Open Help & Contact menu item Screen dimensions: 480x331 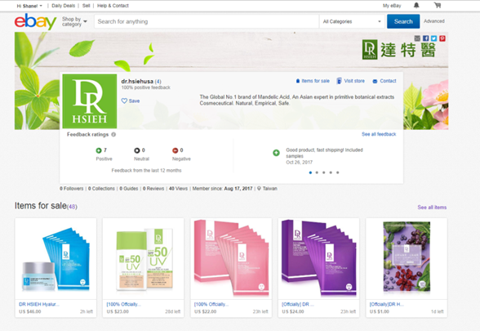113,6
